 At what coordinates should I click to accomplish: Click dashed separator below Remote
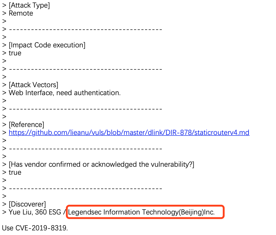(x=85, y=29)
